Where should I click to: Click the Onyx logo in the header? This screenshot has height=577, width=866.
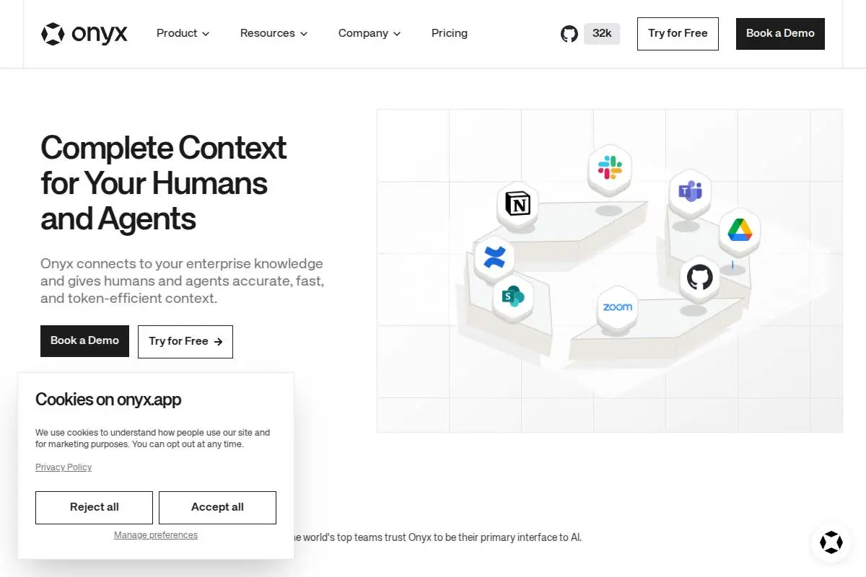tap(84, 34)
